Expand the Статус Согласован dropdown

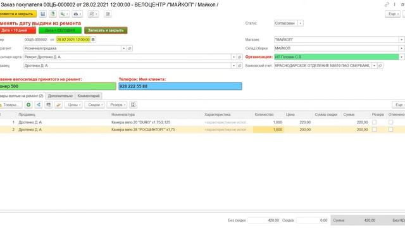coord(301,23)
